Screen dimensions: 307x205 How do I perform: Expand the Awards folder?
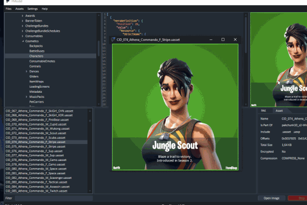click(x=23, y=16)
